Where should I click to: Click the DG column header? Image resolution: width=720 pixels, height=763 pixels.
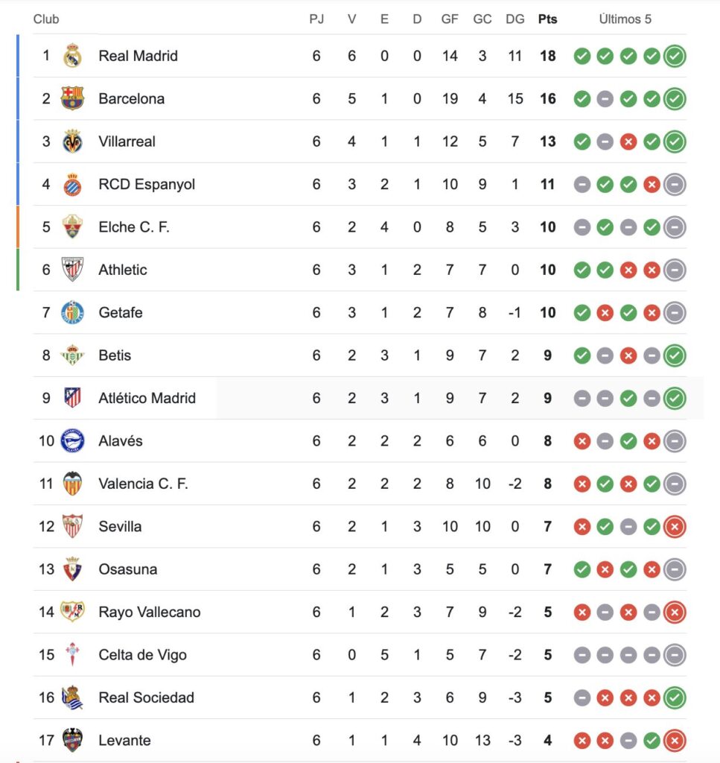coord(515,19)
